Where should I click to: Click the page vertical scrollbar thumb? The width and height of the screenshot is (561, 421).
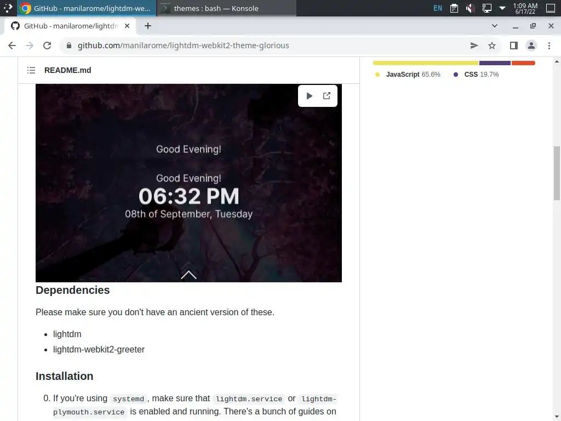[x=557, y=173]
